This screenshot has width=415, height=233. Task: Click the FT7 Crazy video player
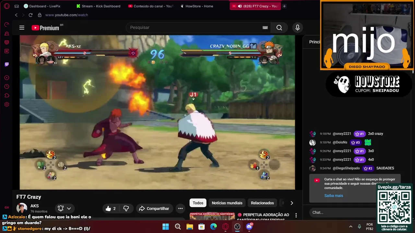[157, 112]
